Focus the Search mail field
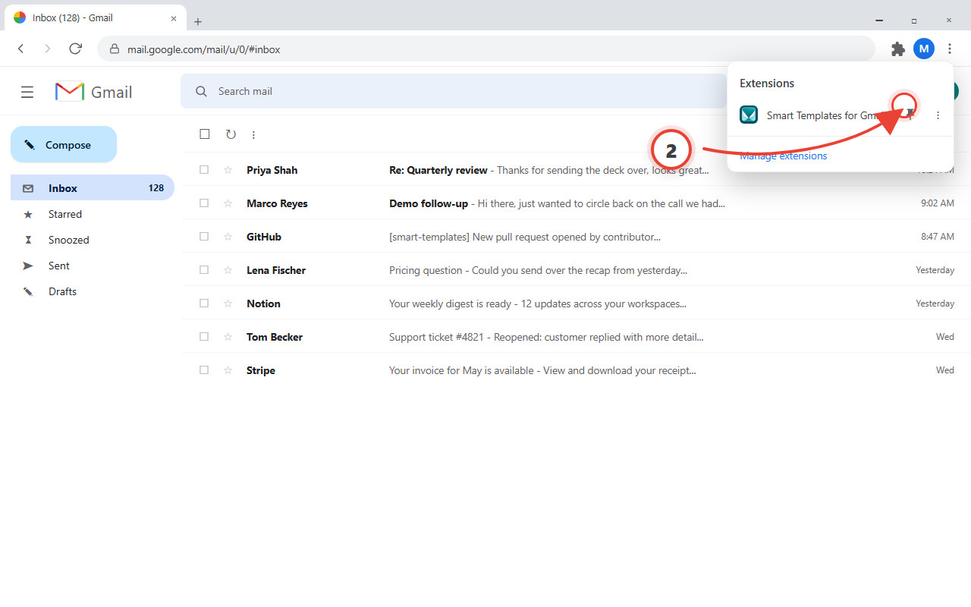The height and width of the screenshot is (607, 971). [453, 91]
